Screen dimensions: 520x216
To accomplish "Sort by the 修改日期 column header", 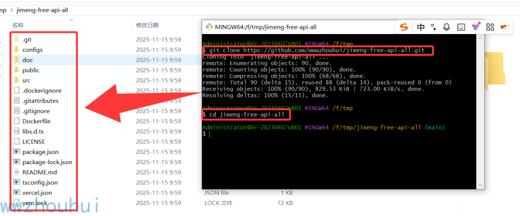I will [x=147, y=25].
